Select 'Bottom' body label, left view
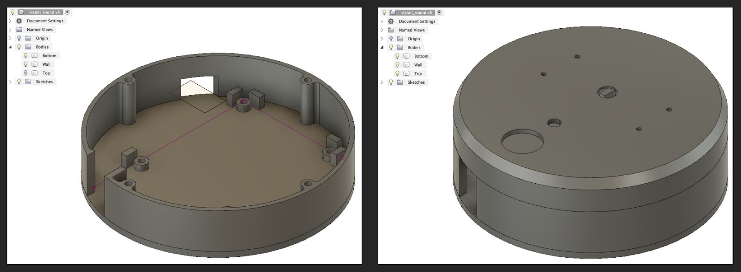 point(49,56)
